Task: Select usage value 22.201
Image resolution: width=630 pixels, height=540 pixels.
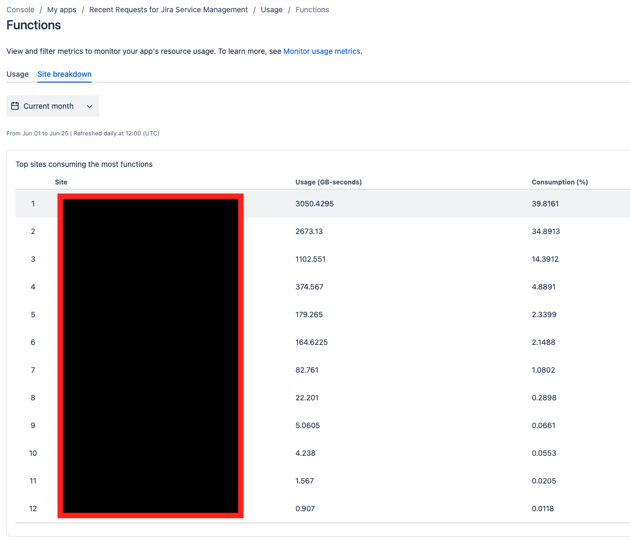Action: [307, 398]
